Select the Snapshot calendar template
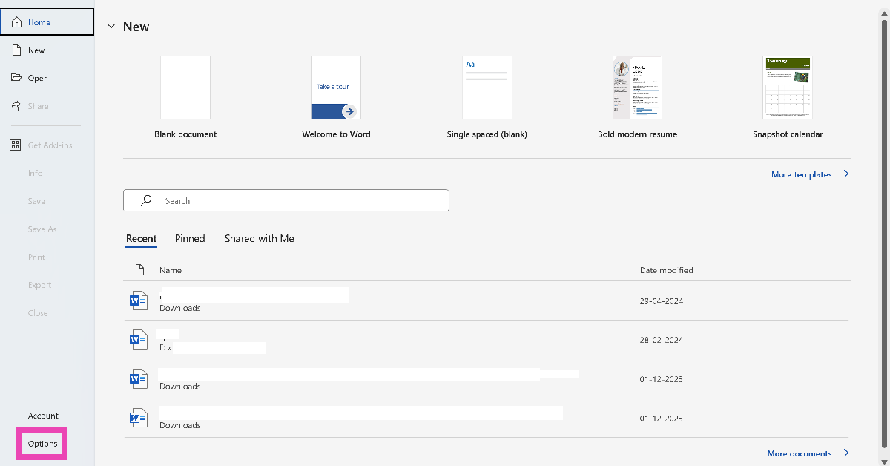890x466 pixels. tap(788, 88)
